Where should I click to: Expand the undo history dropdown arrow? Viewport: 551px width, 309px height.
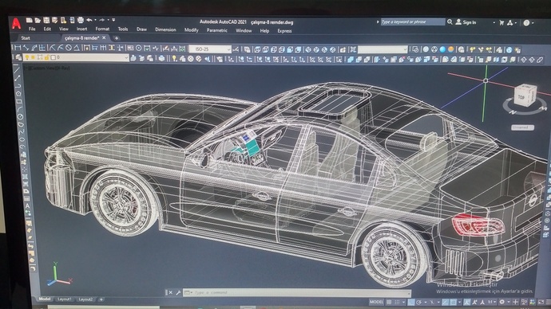[95, 20]
